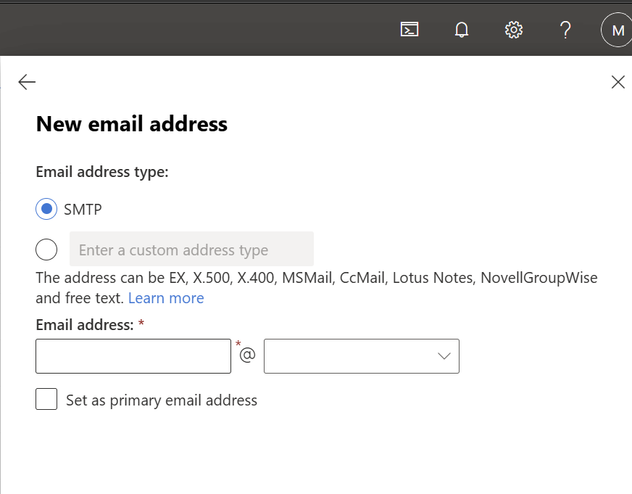The width and height of the screenshot is (632, 494).
Task: Select the SMTP radio button
Action: [46, 209]
